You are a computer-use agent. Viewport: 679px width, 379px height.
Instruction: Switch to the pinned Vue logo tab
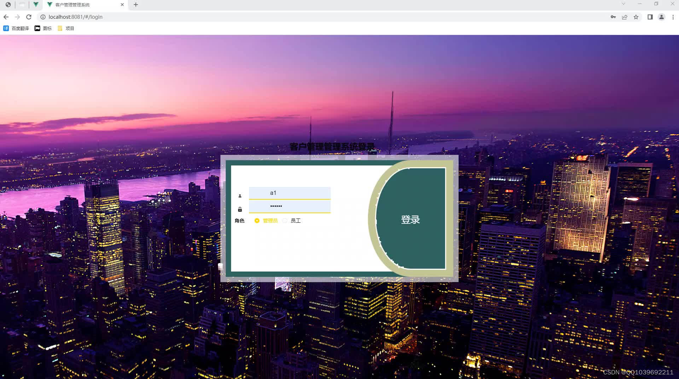click(x=36, y=5)
